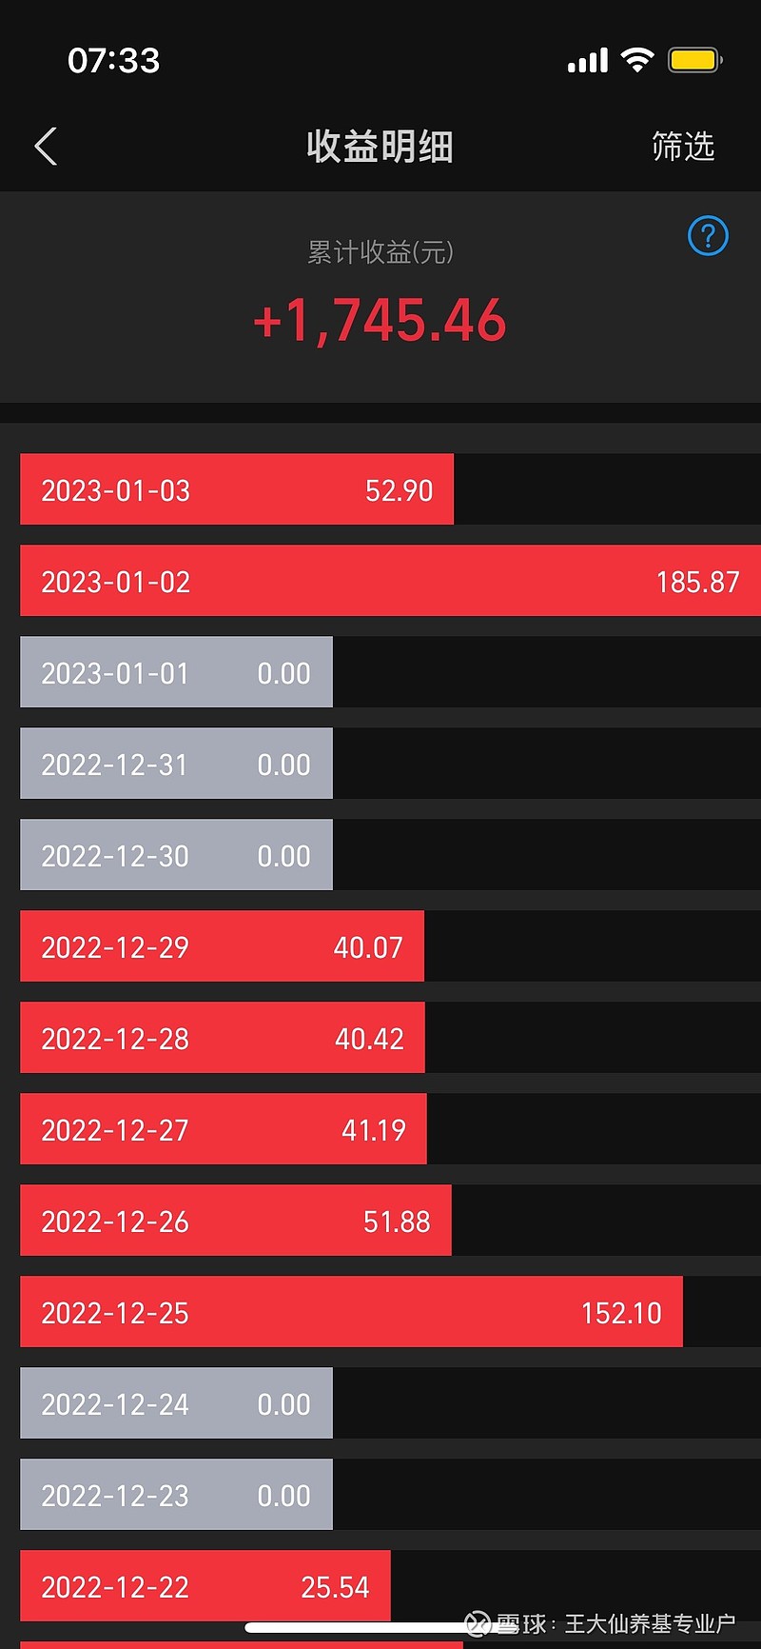The image size is (761, 1649).
Task: Open the 2022-12-28 earnings entry
Action: tap(223, 1038)
